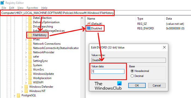Click the REG_SZ type cell
191x98 pixels.
point(142,24)
